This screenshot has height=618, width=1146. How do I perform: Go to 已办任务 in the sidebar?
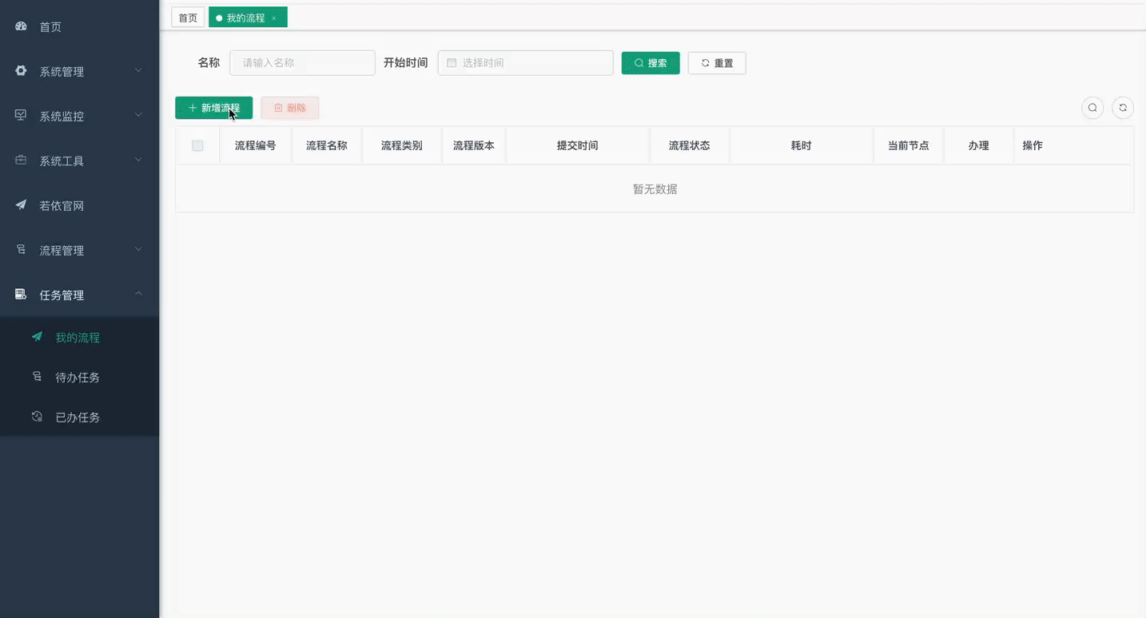click(80, 417)
